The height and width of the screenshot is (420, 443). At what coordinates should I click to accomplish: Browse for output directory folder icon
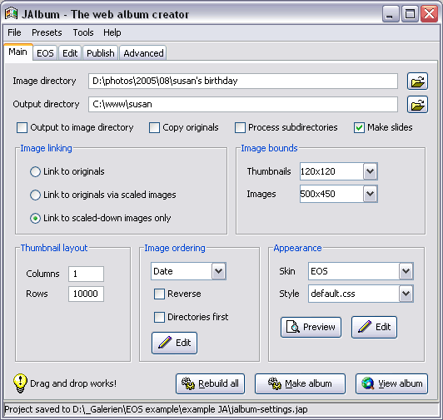pos(417,105)
